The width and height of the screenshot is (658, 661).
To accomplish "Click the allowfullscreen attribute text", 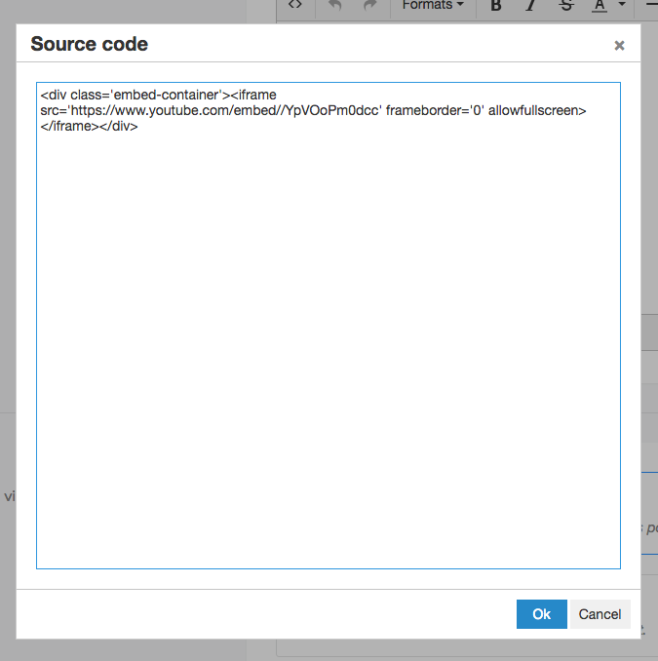I will click(537, 111).
